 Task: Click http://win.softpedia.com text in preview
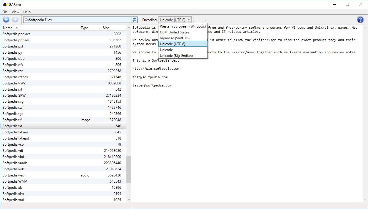coord(156,69)
